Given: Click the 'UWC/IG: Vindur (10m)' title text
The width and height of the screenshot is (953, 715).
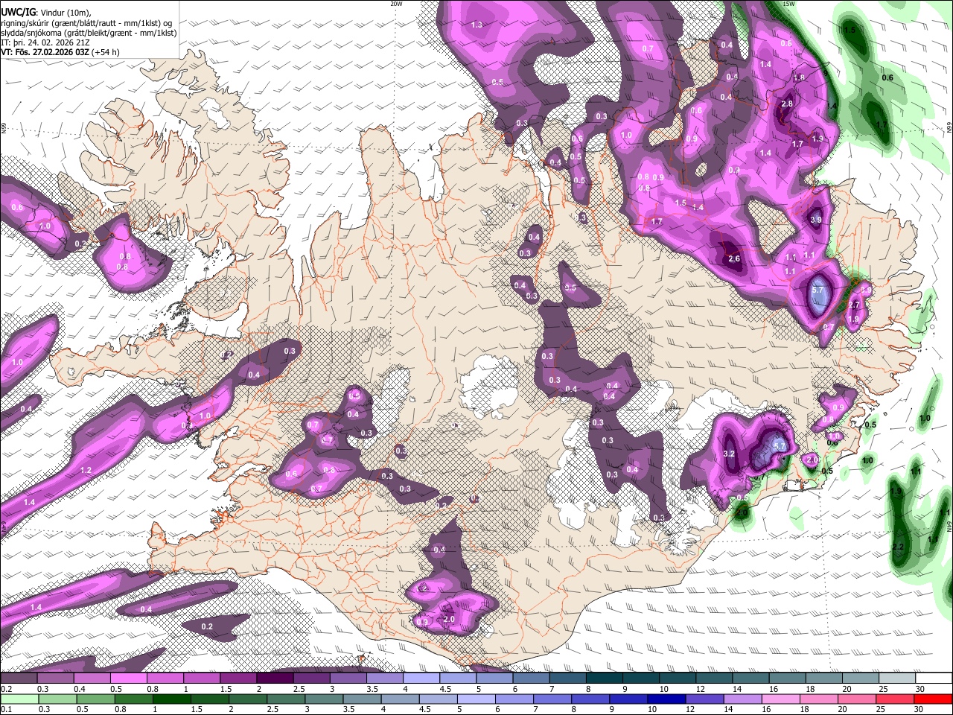Looking at the screenshot, I should (46, 12).
